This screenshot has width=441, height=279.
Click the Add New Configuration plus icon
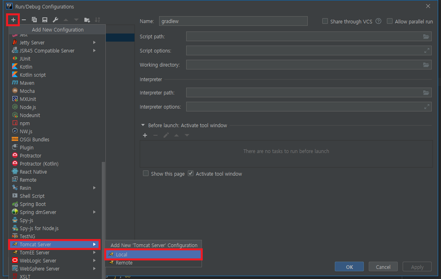[x=13, y=20]
